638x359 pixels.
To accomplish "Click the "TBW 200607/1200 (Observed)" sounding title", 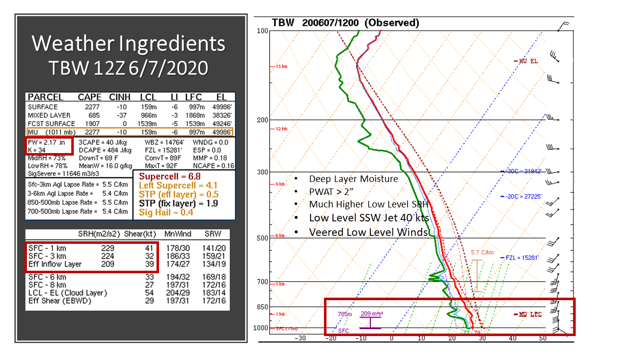I will (x=345, y=23).
